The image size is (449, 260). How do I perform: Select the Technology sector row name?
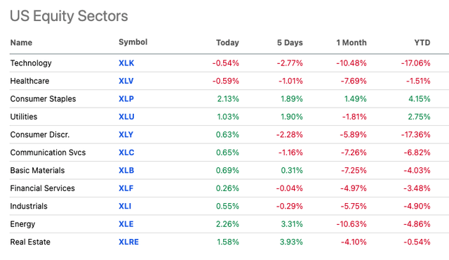31,63
